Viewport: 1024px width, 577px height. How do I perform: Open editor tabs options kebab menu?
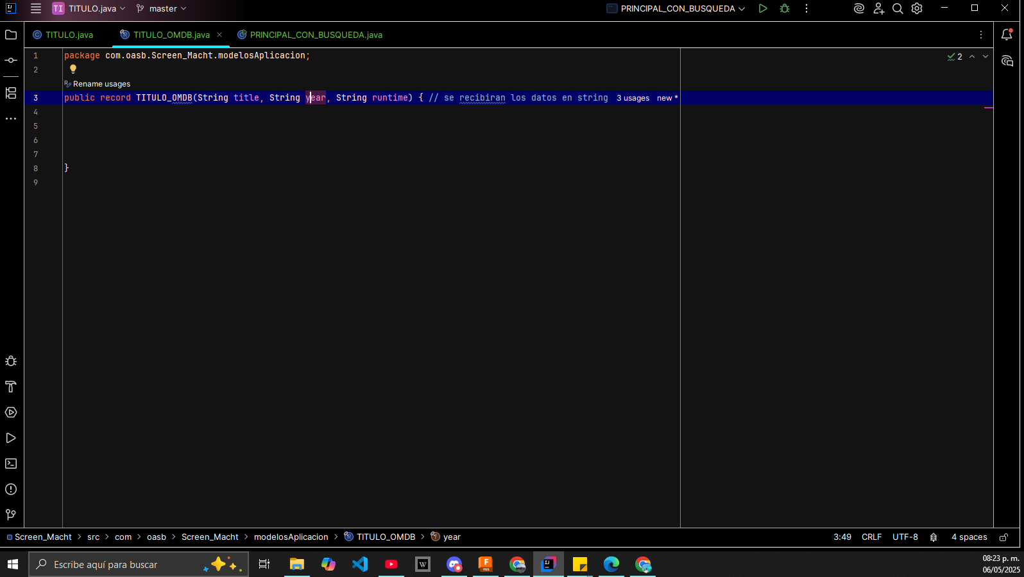coord(981,35)
